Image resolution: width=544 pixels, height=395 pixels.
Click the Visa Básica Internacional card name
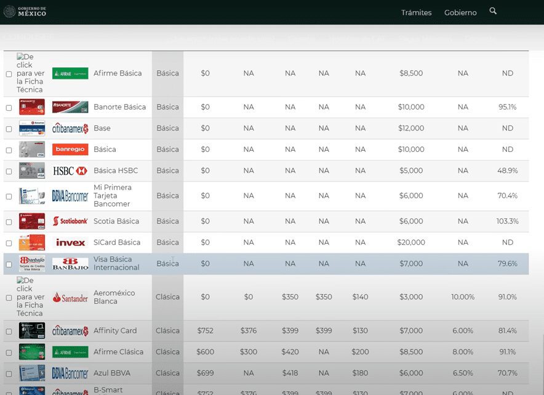point(116,264)
